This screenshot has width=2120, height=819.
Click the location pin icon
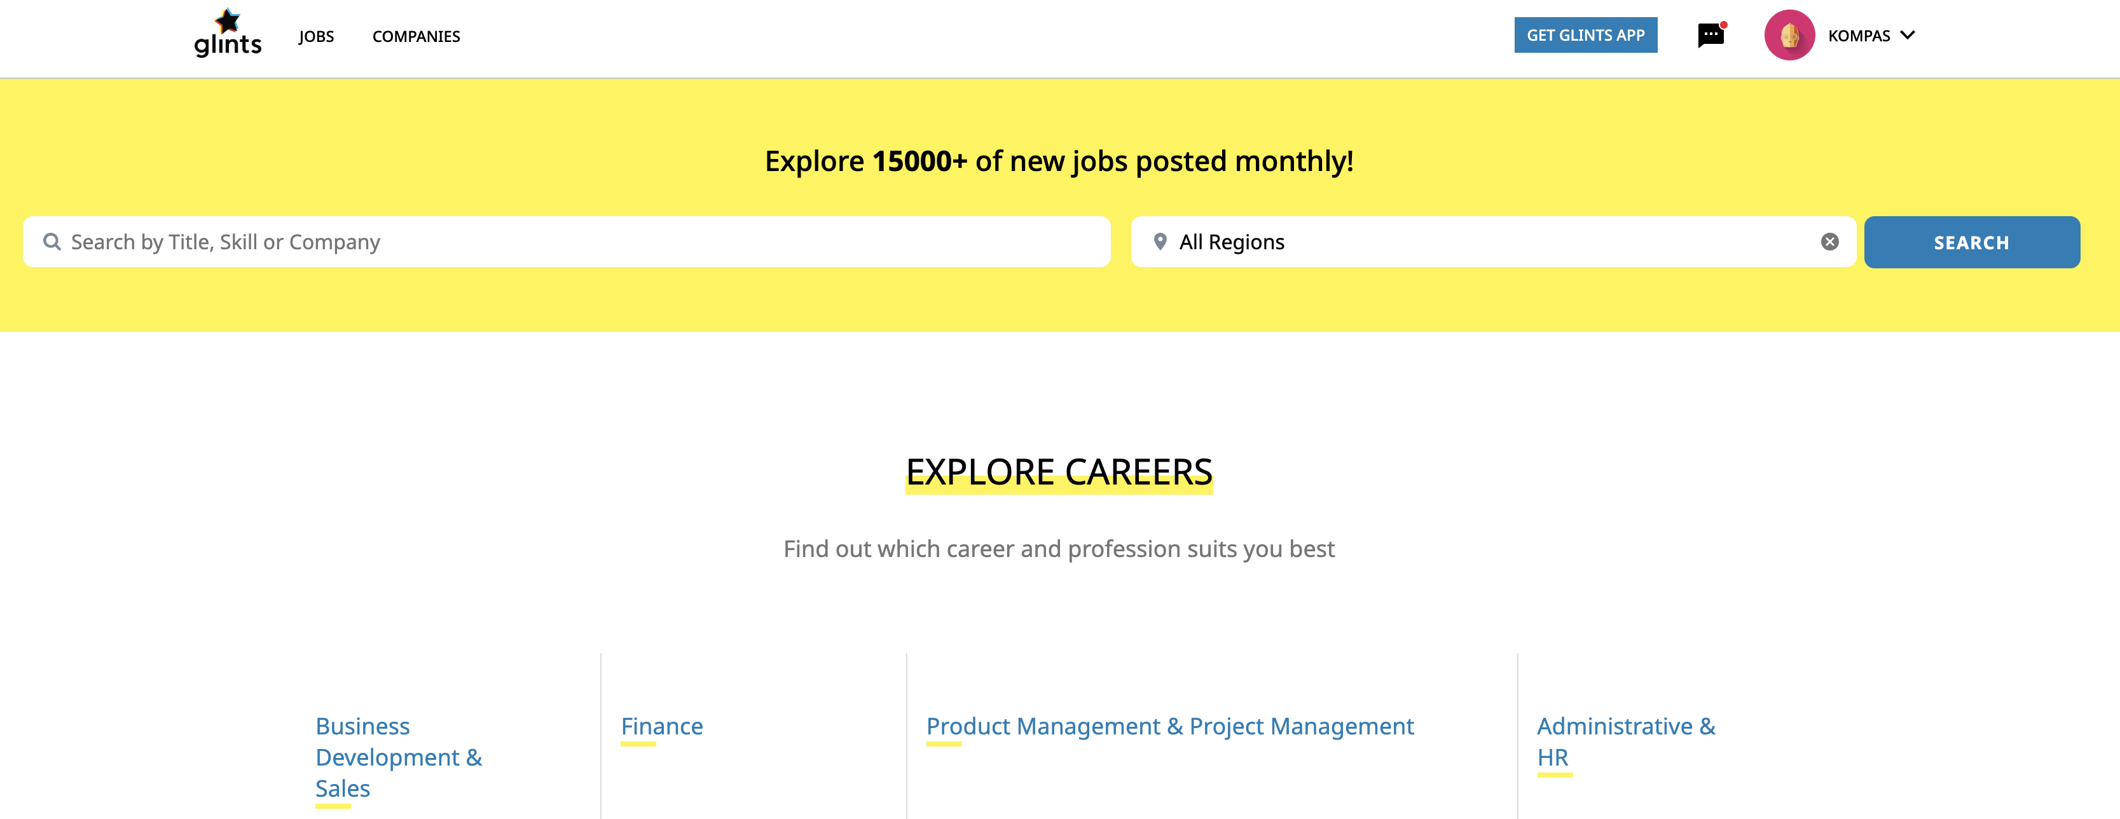1160,242
